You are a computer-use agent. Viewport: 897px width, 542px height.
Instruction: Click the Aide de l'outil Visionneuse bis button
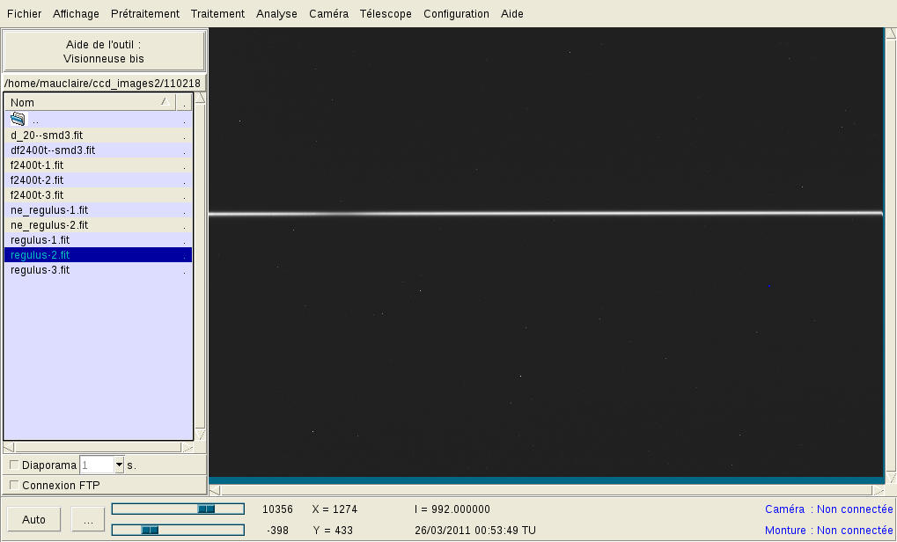pos(104,51)
